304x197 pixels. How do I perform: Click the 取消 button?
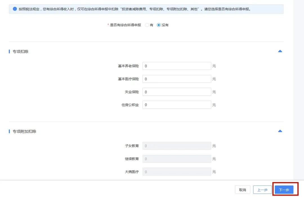point(242,190)
